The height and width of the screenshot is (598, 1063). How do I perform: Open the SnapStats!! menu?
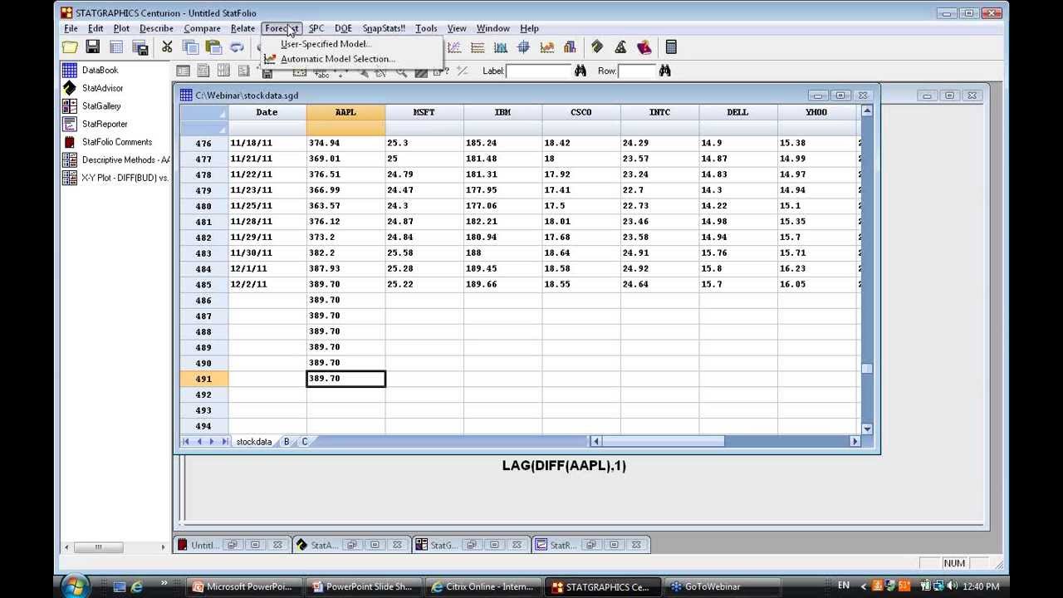pyautogui.click(x=384, y=28)
